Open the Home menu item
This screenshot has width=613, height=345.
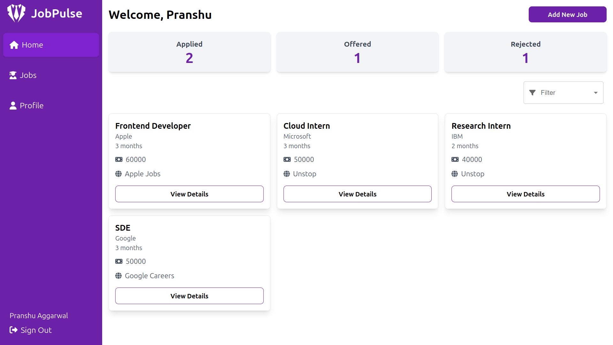(x=51, y=45)
